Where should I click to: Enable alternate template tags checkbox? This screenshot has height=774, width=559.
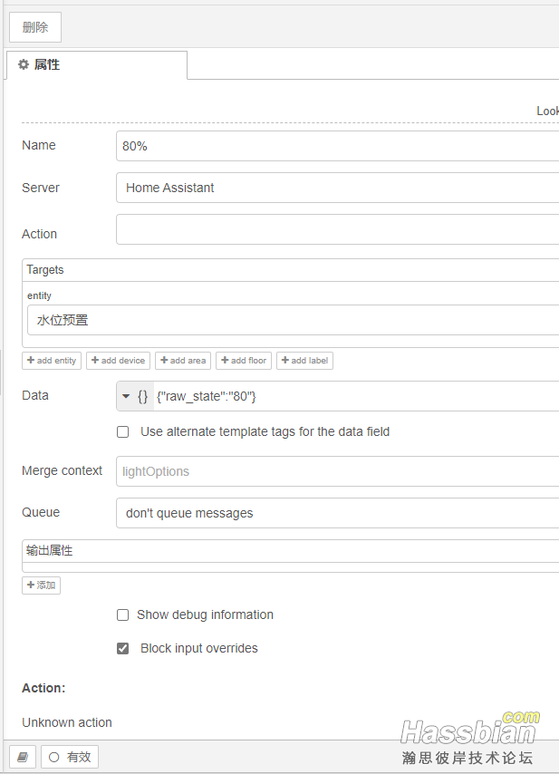123,432
